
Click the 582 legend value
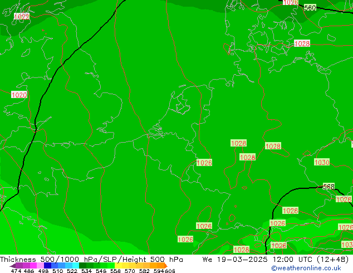(144, 271)
